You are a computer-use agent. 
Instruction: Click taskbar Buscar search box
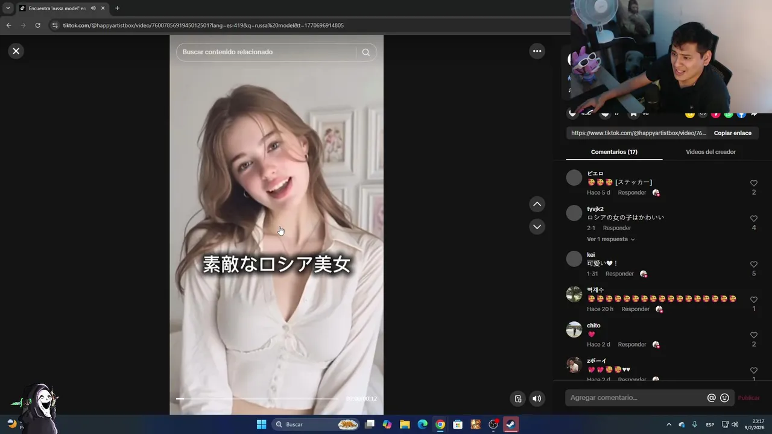point(317,424)
